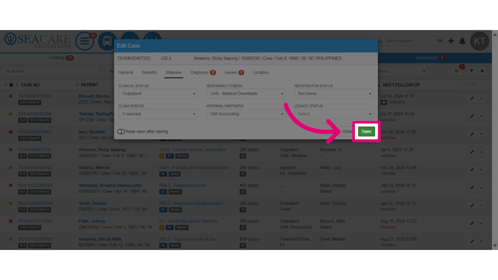Screen dimensions: 498x280
Task: Open the Seafaring Fitness dropdown
Action: coord(246,94)
